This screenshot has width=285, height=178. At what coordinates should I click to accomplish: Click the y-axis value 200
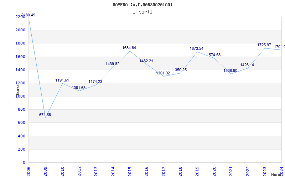(21, 149)
